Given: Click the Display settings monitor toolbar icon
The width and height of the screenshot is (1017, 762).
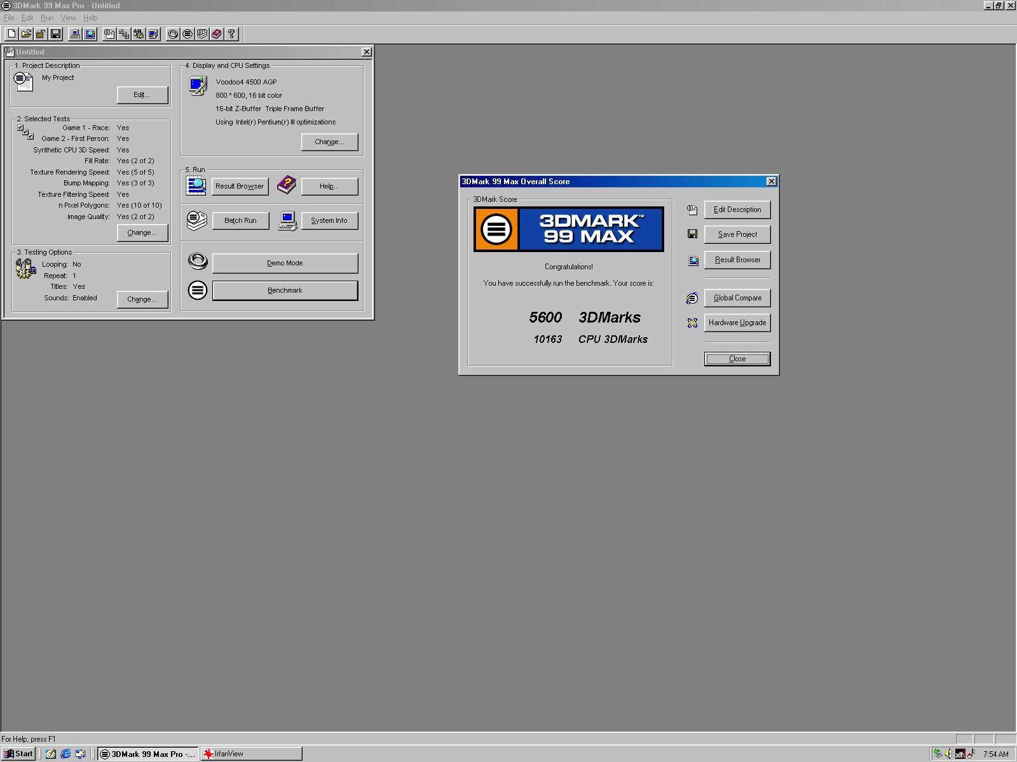Looking at the screenshot, I should click(153, 34).
